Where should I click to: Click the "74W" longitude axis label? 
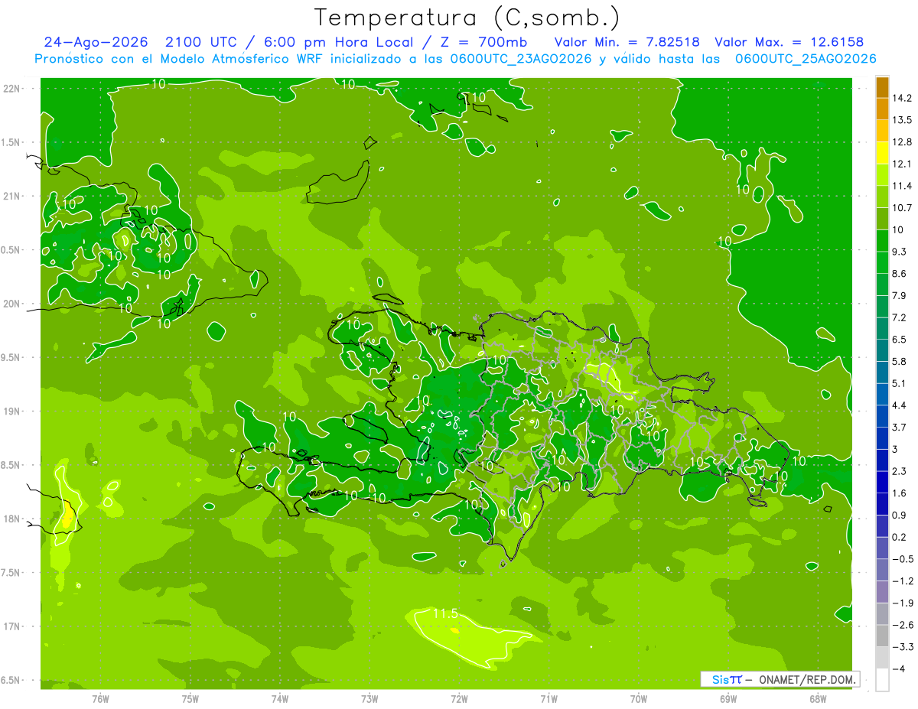coord(280,700)
